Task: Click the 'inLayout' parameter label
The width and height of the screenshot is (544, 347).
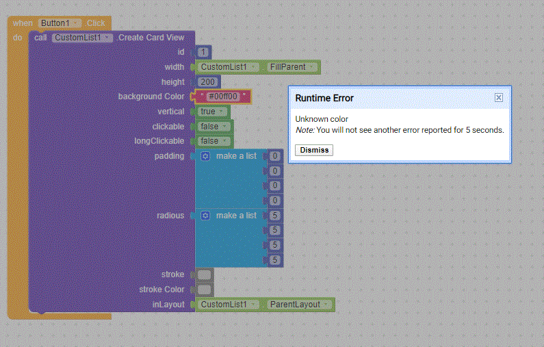Action: [x=168, y=305]
